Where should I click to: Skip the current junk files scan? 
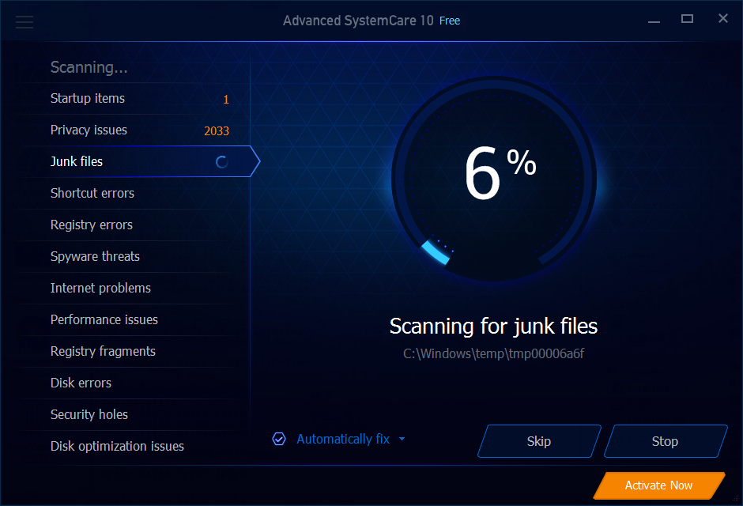[539, 441]
